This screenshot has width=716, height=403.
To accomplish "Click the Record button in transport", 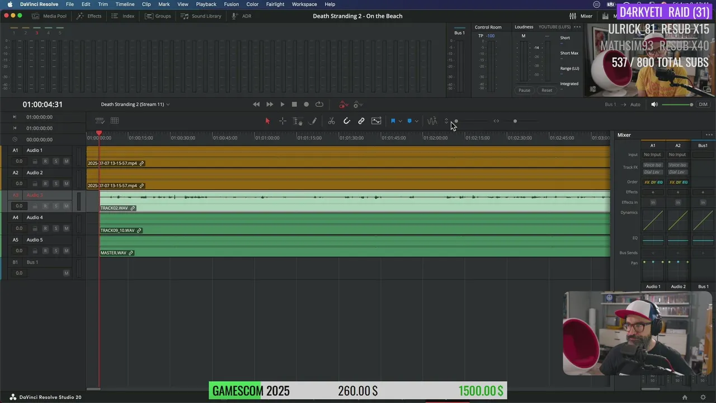I will pyautogui.click(x=306, y=104).
